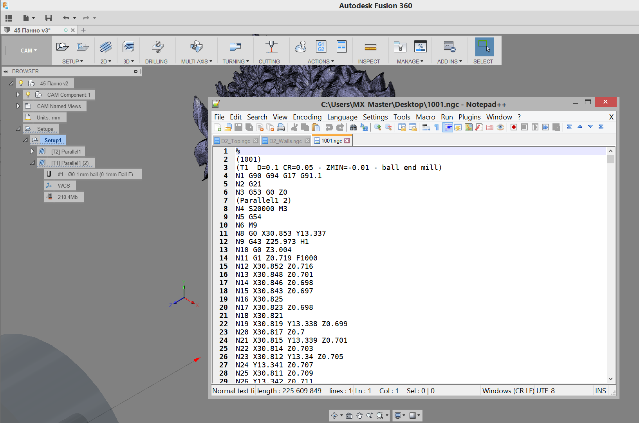The height and width of the screenshot is (423, 639).
Task: Click the Notepad++ vertical scrollbar down arrow
Action: 610,379
